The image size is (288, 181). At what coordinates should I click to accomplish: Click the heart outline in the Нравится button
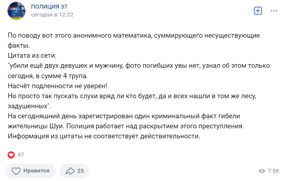(16, 171)
